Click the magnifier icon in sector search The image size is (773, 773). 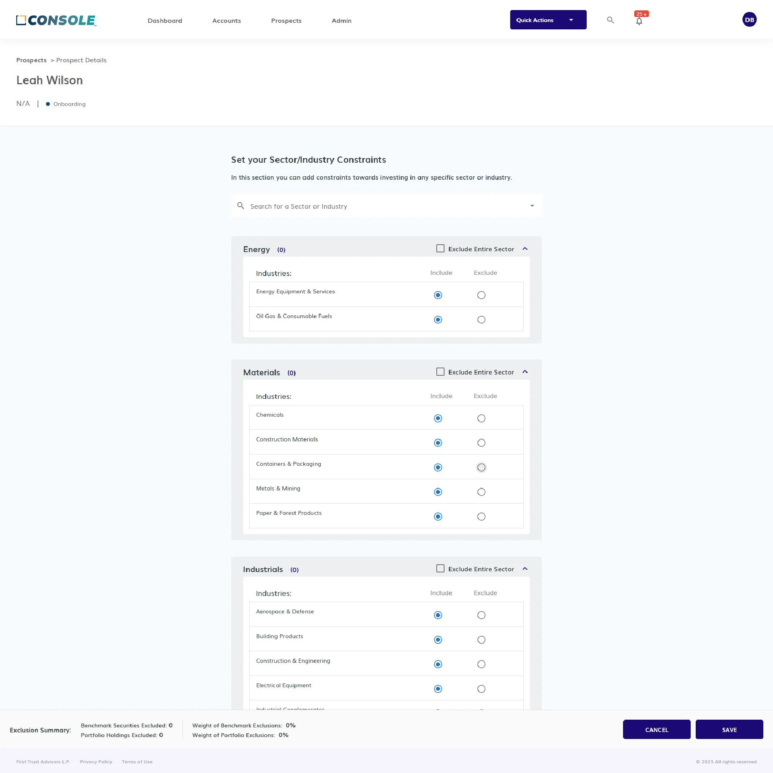coord(240,206)
